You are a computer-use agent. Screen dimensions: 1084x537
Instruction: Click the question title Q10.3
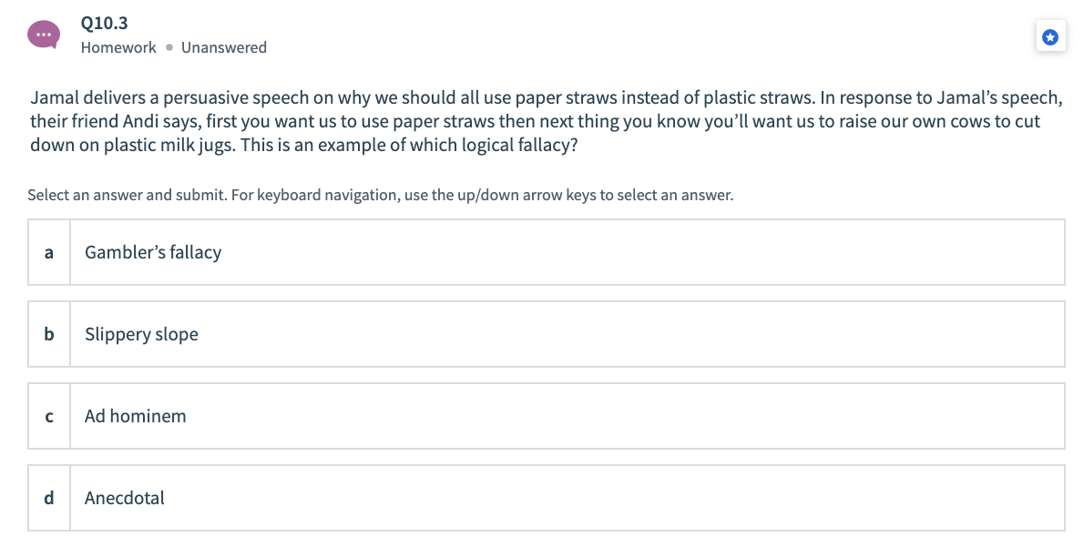point(103,23)
